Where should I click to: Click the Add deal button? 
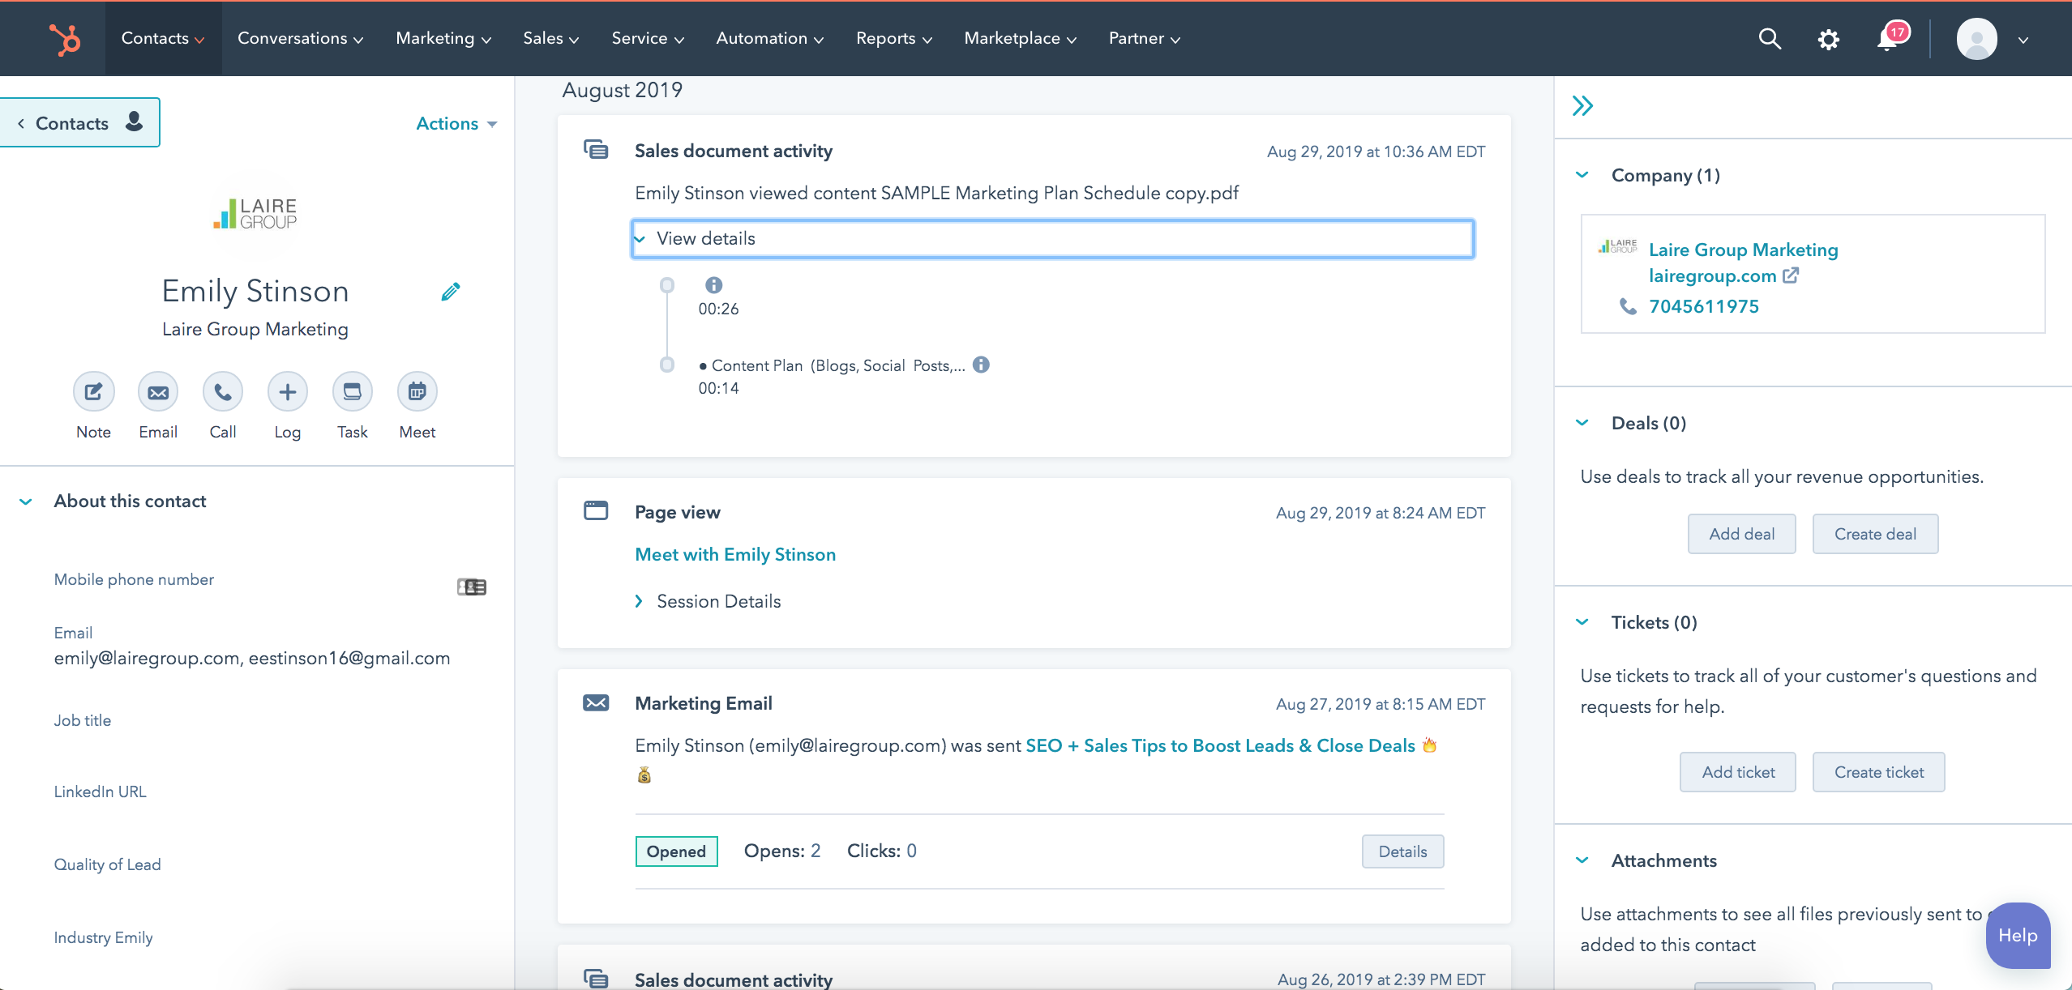1741,534
